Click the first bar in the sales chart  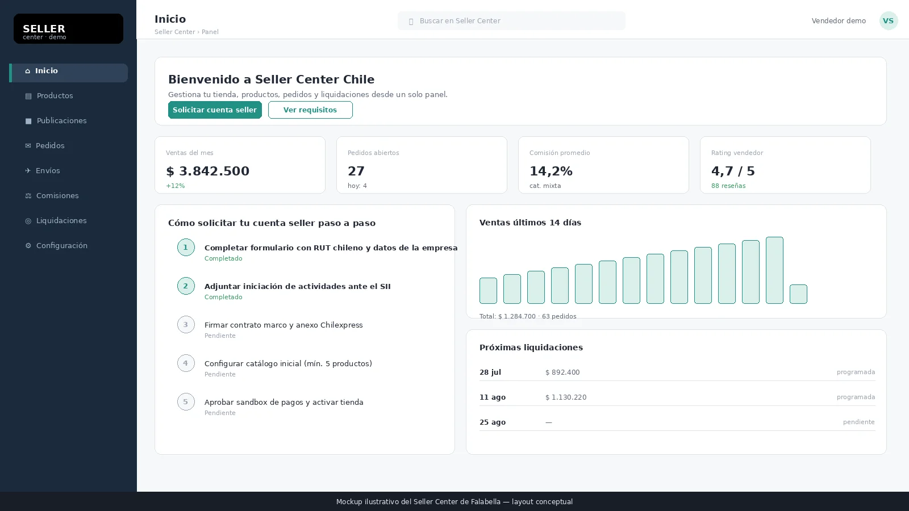pyautogui.click(x=488, y=291)
